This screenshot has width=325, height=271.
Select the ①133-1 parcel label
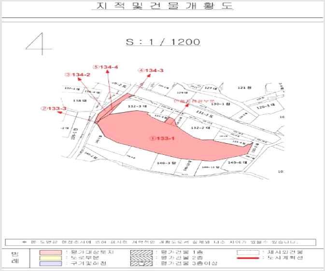162,138
